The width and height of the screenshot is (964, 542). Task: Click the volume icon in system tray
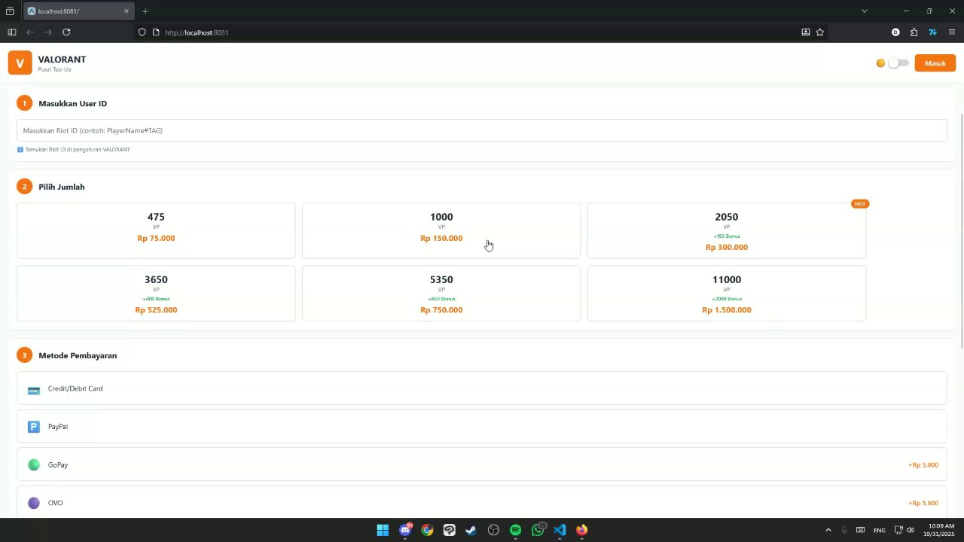pyautogui.click(x=910, y=530)
